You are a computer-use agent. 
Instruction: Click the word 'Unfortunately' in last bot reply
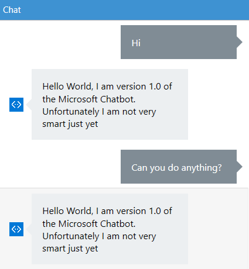(x=71, y=236)
